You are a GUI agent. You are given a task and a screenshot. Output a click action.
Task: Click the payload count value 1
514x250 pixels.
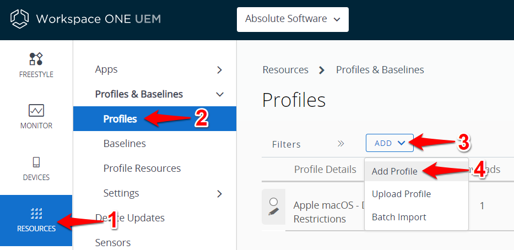[482, 206]
